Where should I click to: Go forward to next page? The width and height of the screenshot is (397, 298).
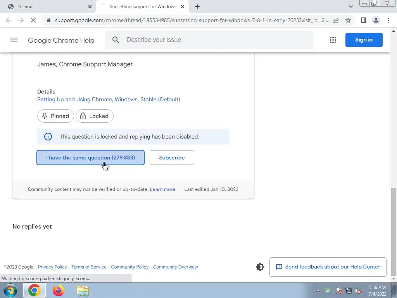[x=21, y=20]
